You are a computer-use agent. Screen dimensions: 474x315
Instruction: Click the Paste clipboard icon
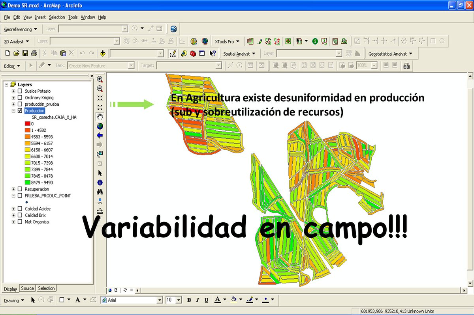click(x=63, y=53)
